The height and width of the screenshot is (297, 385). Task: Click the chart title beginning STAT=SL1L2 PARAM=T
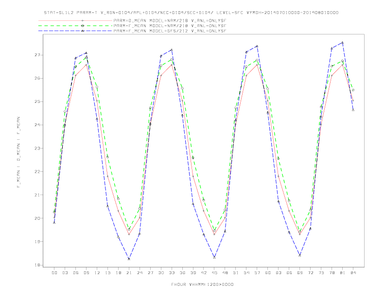(191, 13)
